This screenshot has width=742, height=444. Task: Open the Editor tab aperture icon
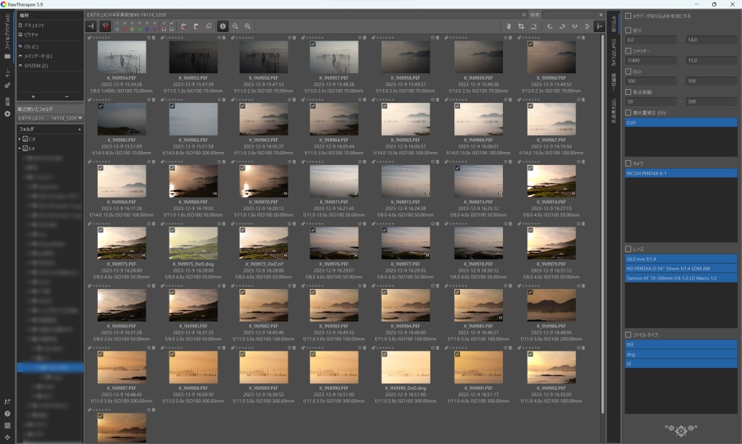click(x=7, y=114)
